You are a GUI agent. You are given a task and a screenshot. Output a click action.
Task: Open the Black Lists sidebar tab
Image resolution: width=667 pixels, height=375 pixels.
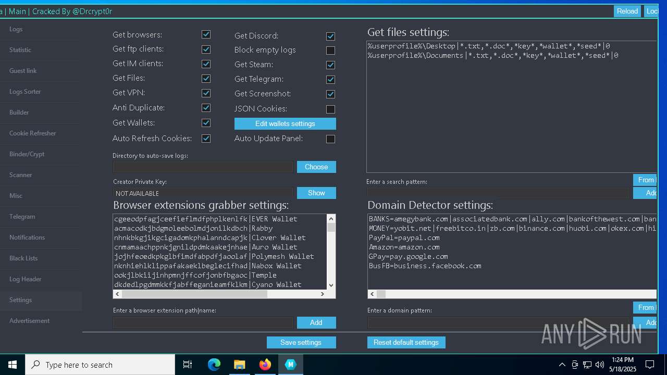[x=41, y=258]
